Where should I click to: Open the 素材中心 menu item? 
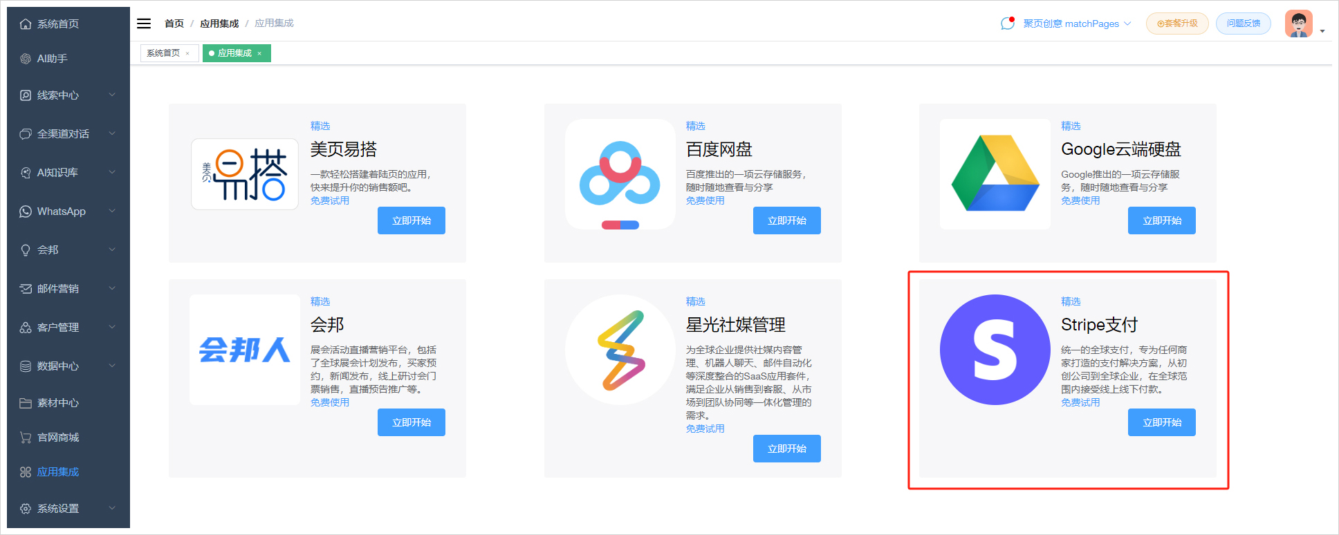click(68, 403)
